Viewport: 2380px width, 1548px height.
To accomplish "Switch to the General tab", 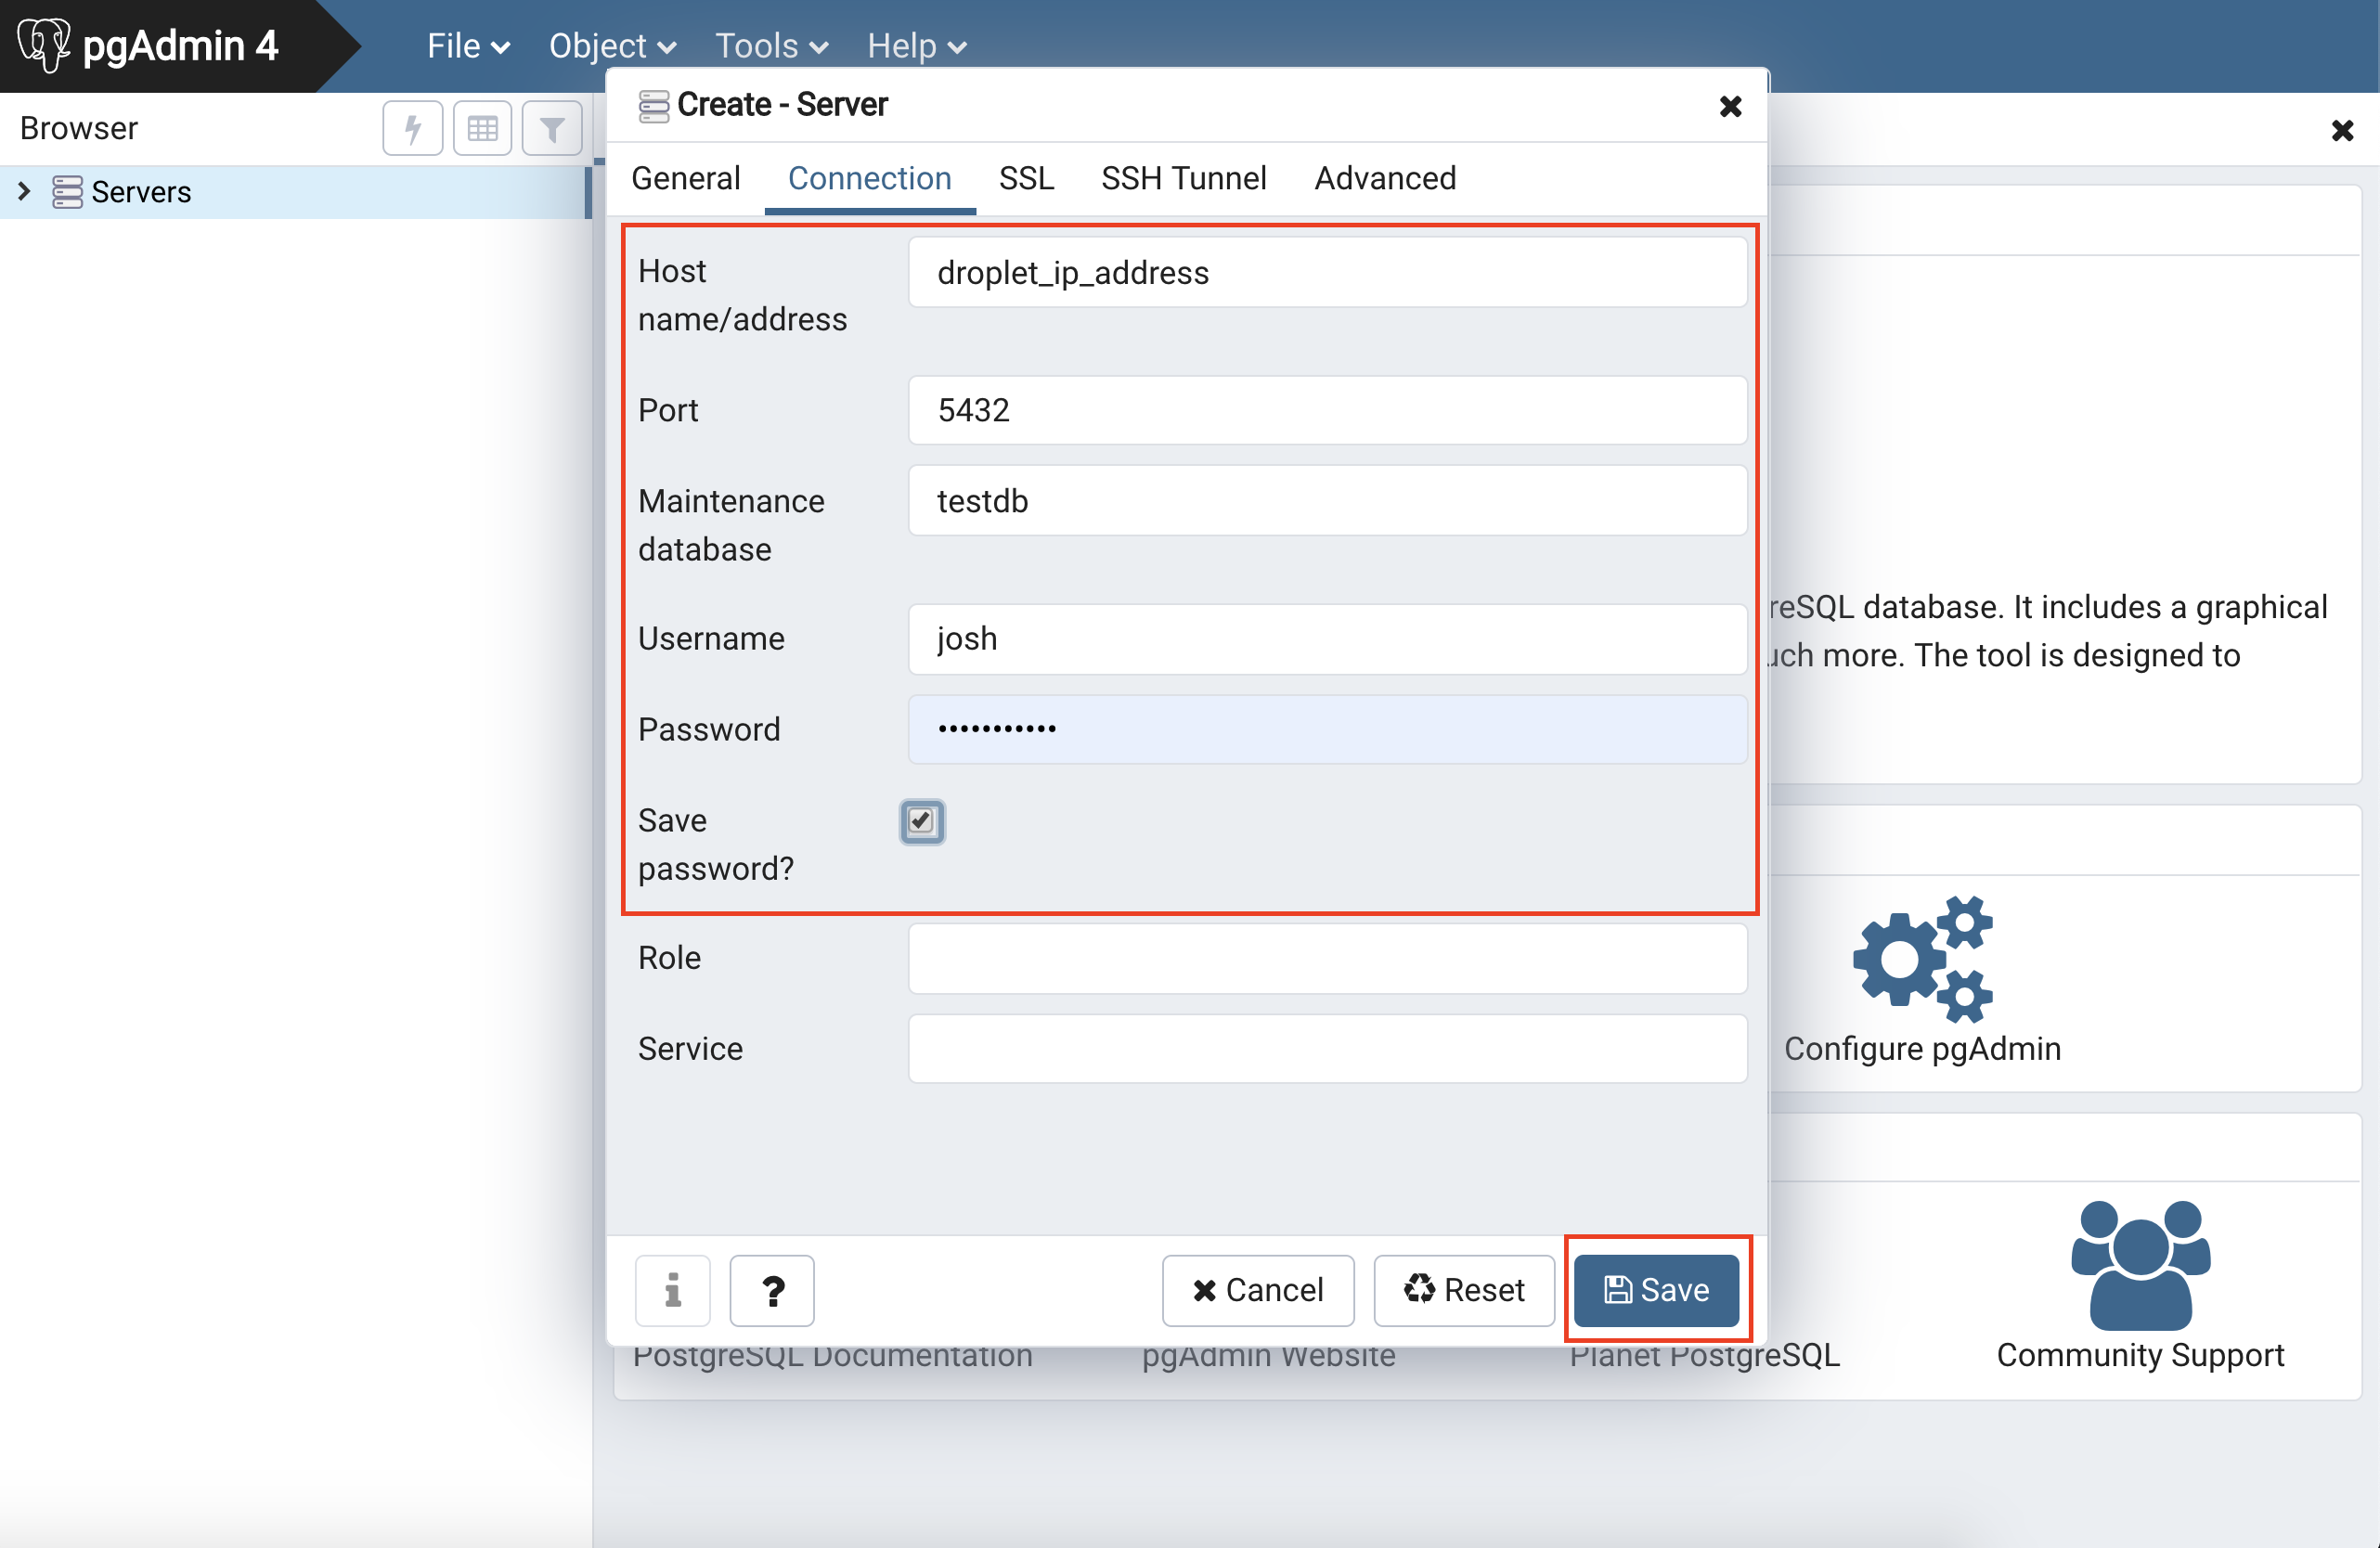I will coord(685,178).
